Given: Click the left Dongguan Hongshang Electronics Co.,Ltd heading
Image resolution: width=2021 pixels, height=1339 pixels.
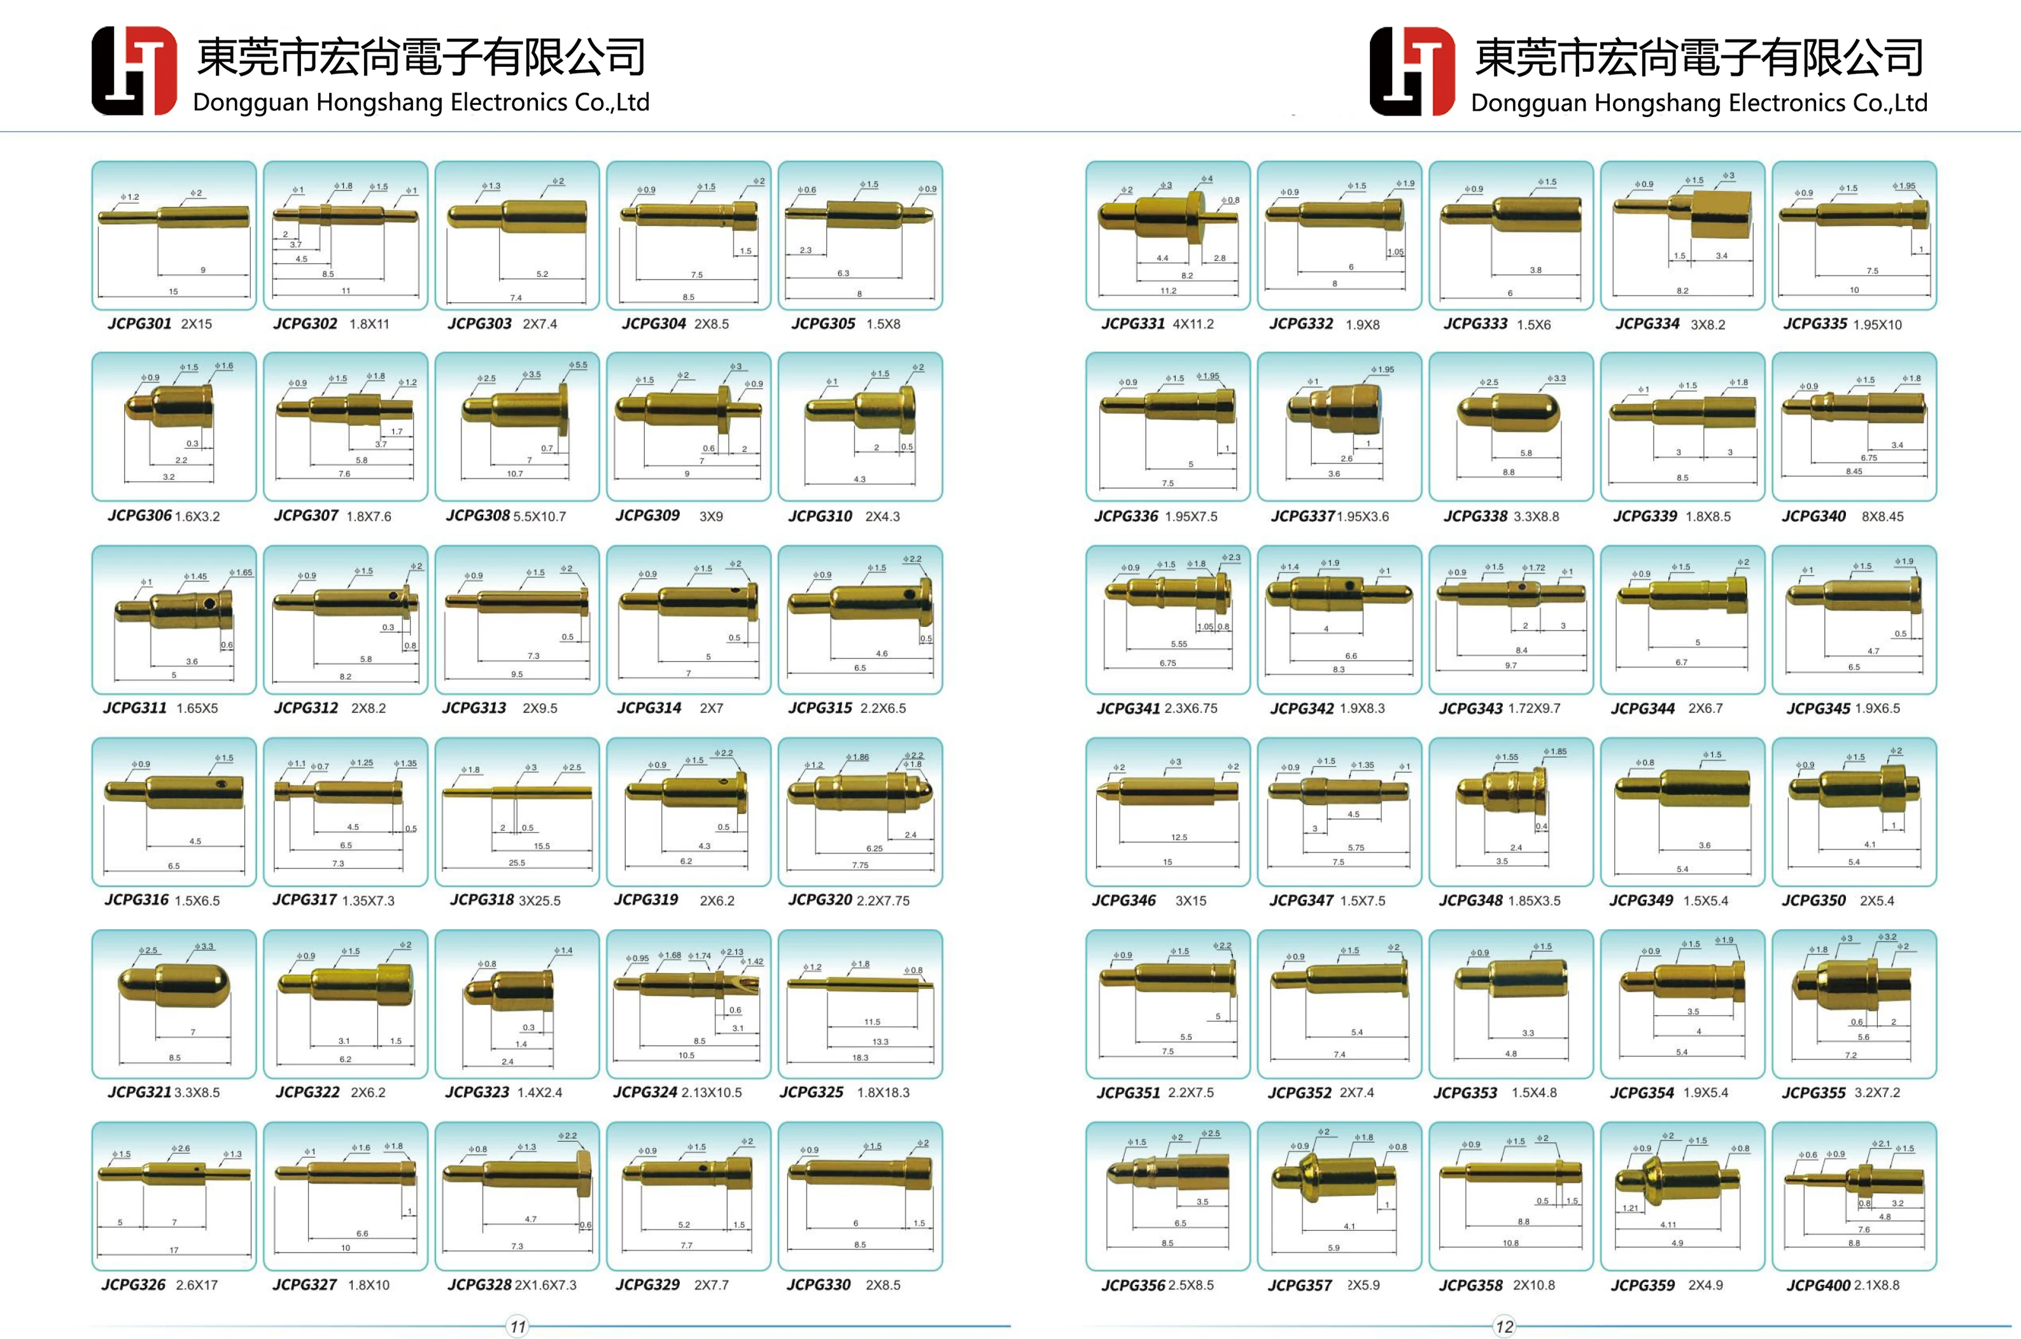Looking at the screenshot, I should [421, 102].
